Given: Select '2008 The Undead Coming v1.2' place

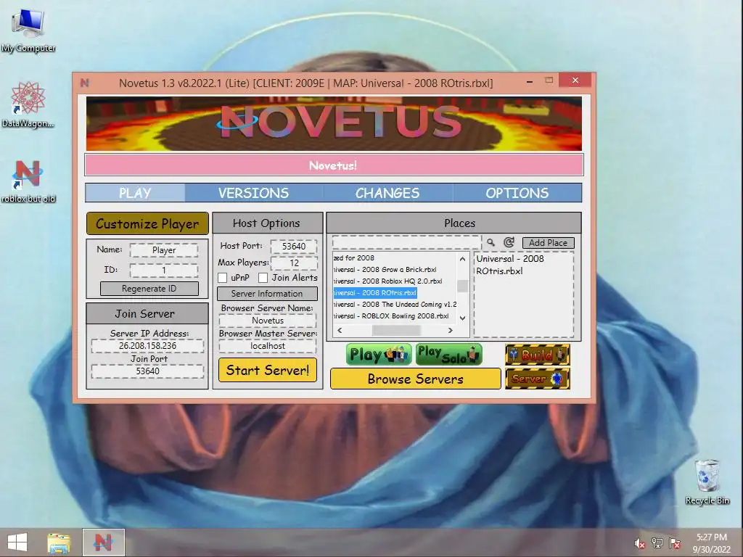Looking at the screenshot, I should [x=394, y=304].
